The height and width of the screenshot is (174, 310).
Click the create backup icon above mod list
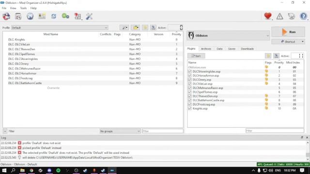tap(153, 28)
